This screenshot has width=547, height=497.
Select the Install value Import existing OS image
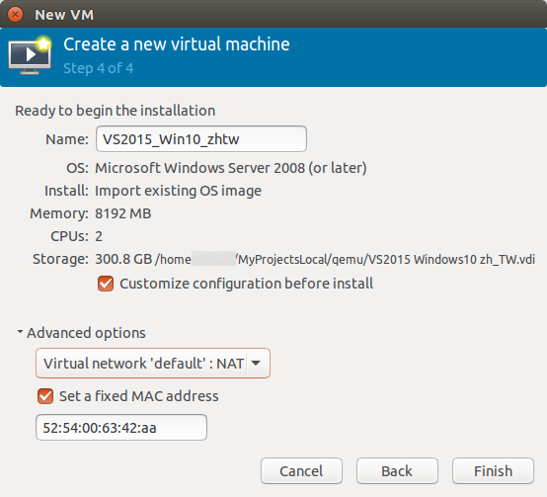coord(178,191)
